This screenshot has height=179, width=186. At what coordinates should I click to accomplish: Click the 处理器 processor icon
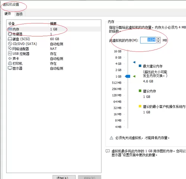coord(10,34)
